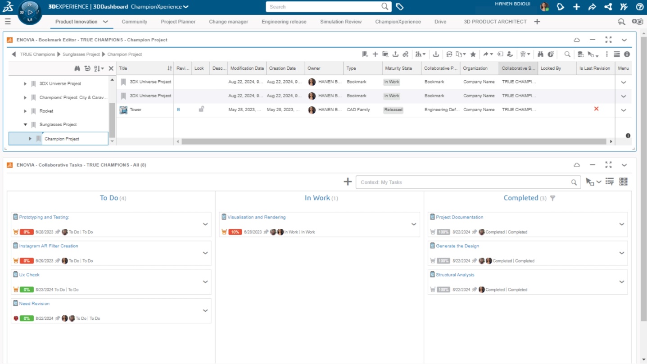Click the lock icon in the Tower row
Image resolution: width=647 pixels, height=364 pixels.
pyautogui.click(x=201, y=109)
